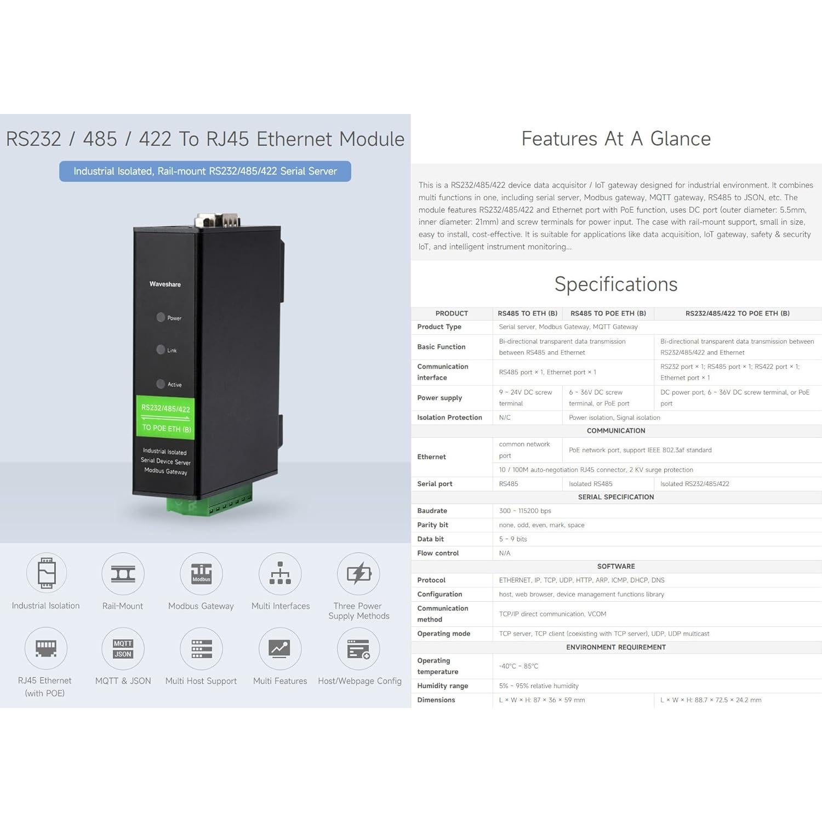The width and height of the screenshot is (822, 822).
Task: Select the RJ45 Ethernet with POE icon
Action: (x=46, y=649)
